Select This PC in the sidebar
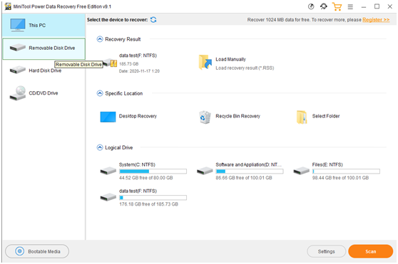 click(x=44, y=26)
